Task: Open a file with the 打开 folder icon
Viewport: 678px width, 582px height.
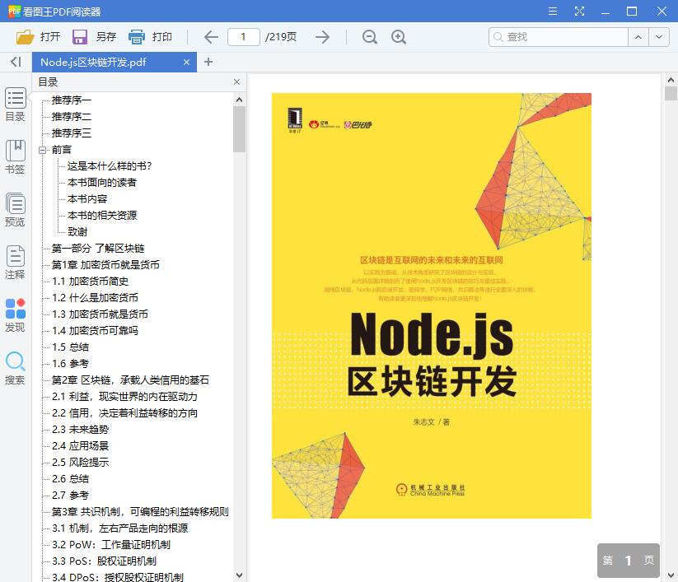Action: pos(25,37)
